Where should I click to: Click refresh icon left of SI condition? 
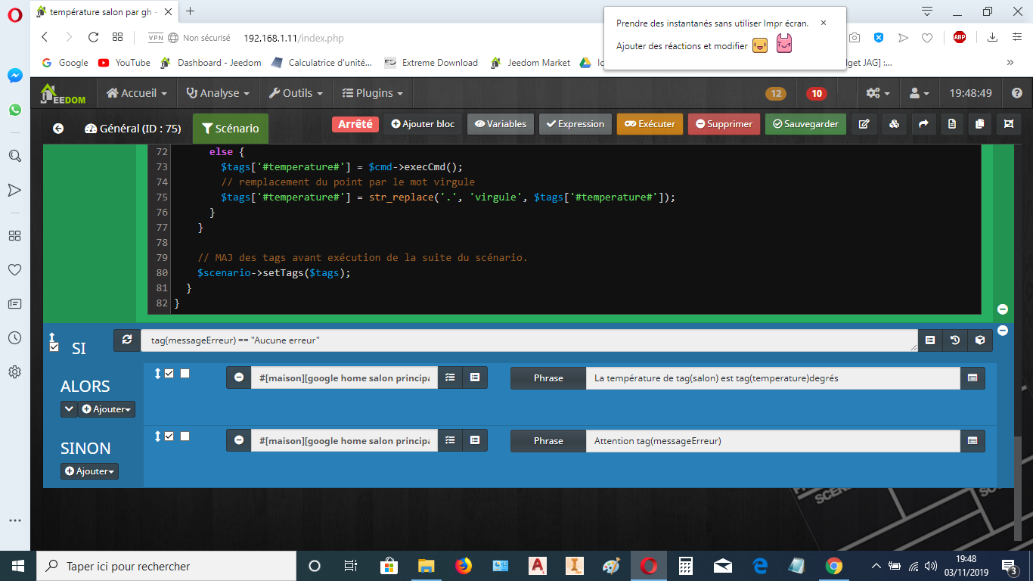pos(126,340)
